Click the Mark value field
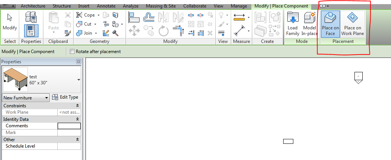Viewport: 391px width, 160px height. [69, 133]
